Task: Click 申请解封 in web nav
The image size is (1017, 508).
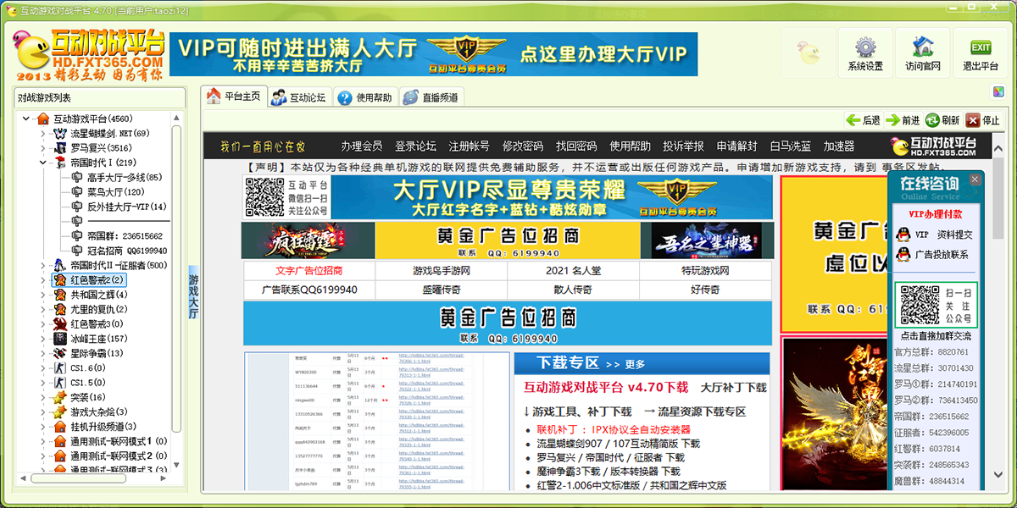Action: tap(737, 146)
